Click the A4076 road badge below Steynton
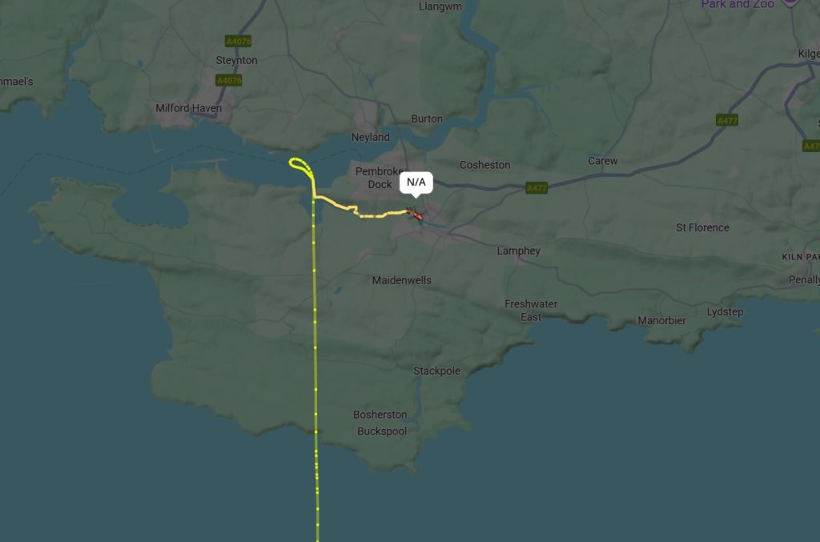 pyautogui.click(x=228, y=80)
